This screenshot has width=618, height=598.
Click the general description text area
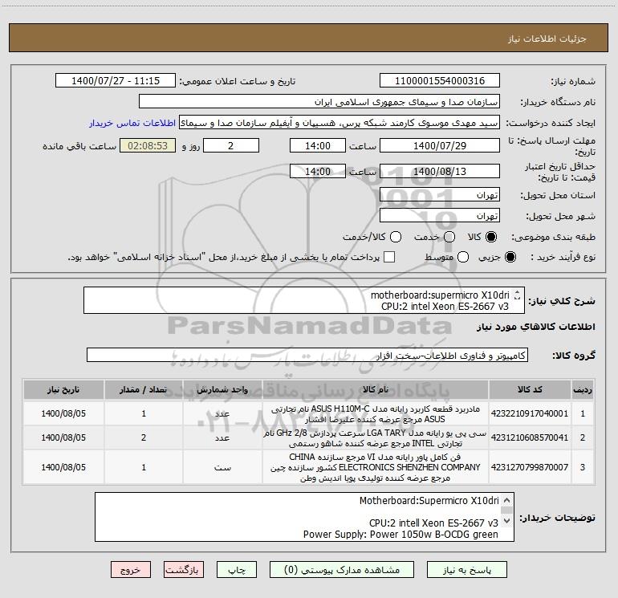point(304,300)
